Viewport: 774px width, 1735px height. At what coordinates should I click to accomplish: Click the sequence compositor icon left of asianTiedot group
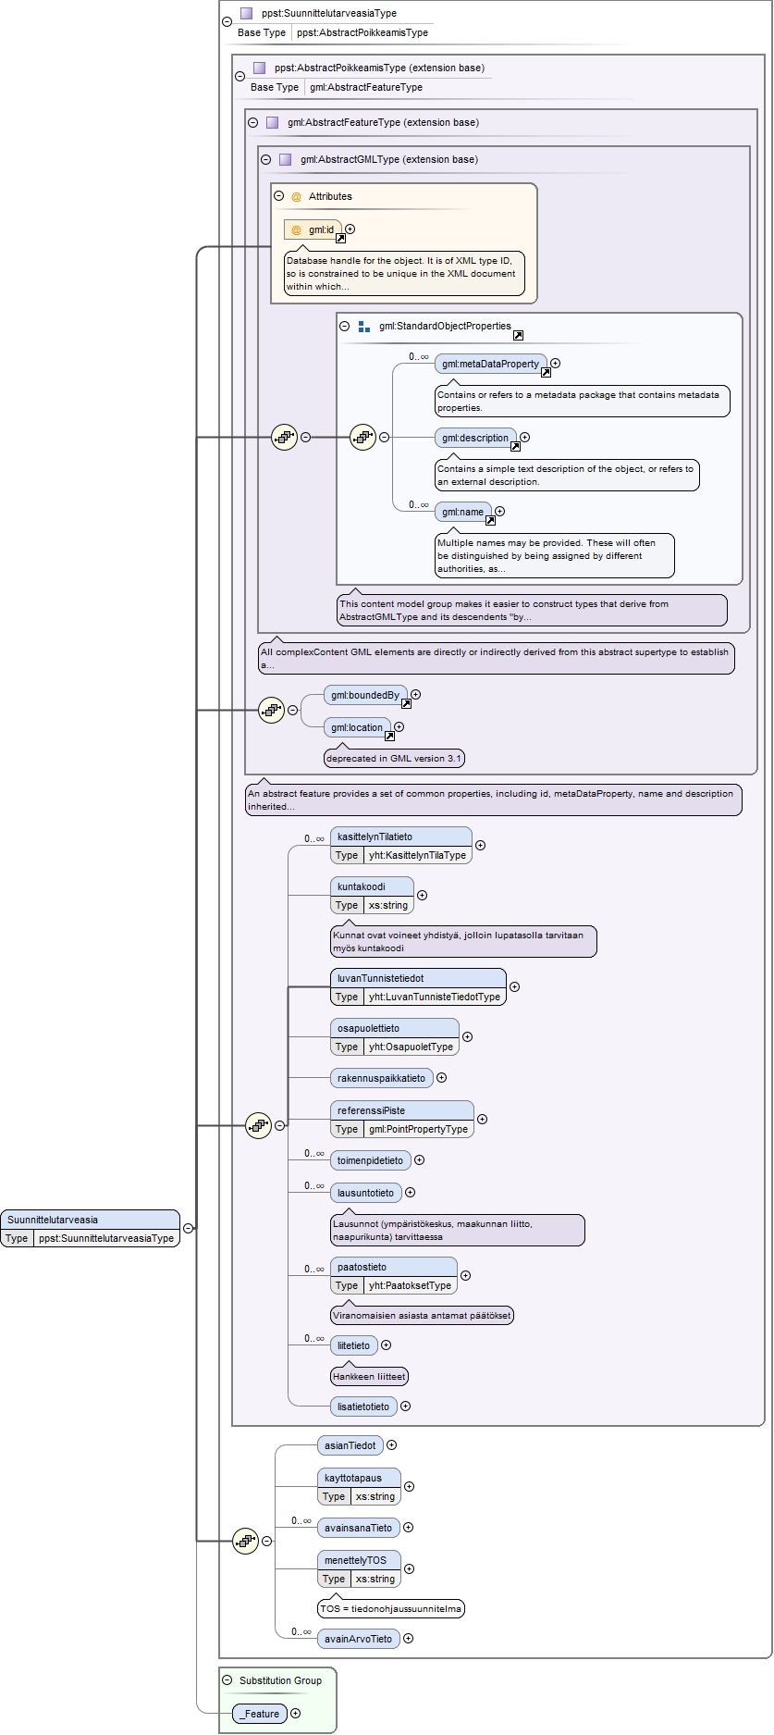[245, 1541]
